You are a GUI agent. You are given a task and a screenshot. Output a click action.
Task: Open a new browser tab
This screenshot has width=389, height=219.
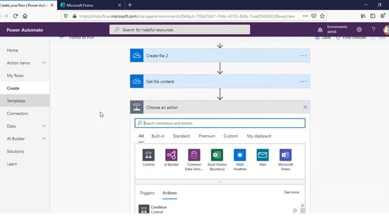(x=129, y=5)
